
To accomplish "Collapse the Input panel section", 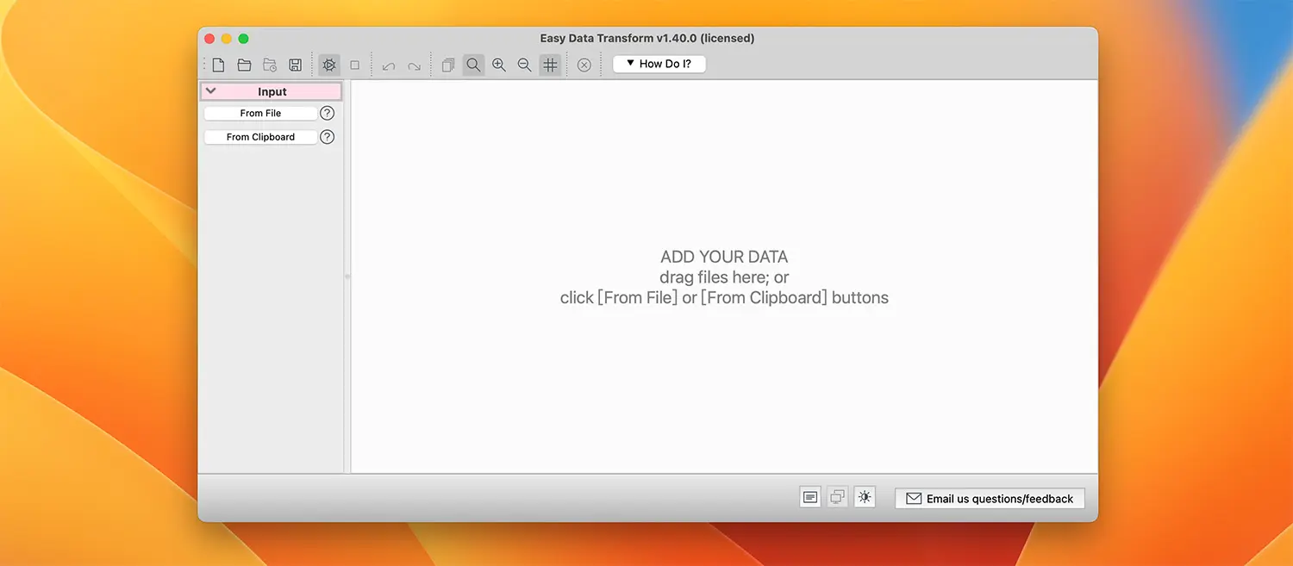I will pyautogui.click(x=211, y=90).
